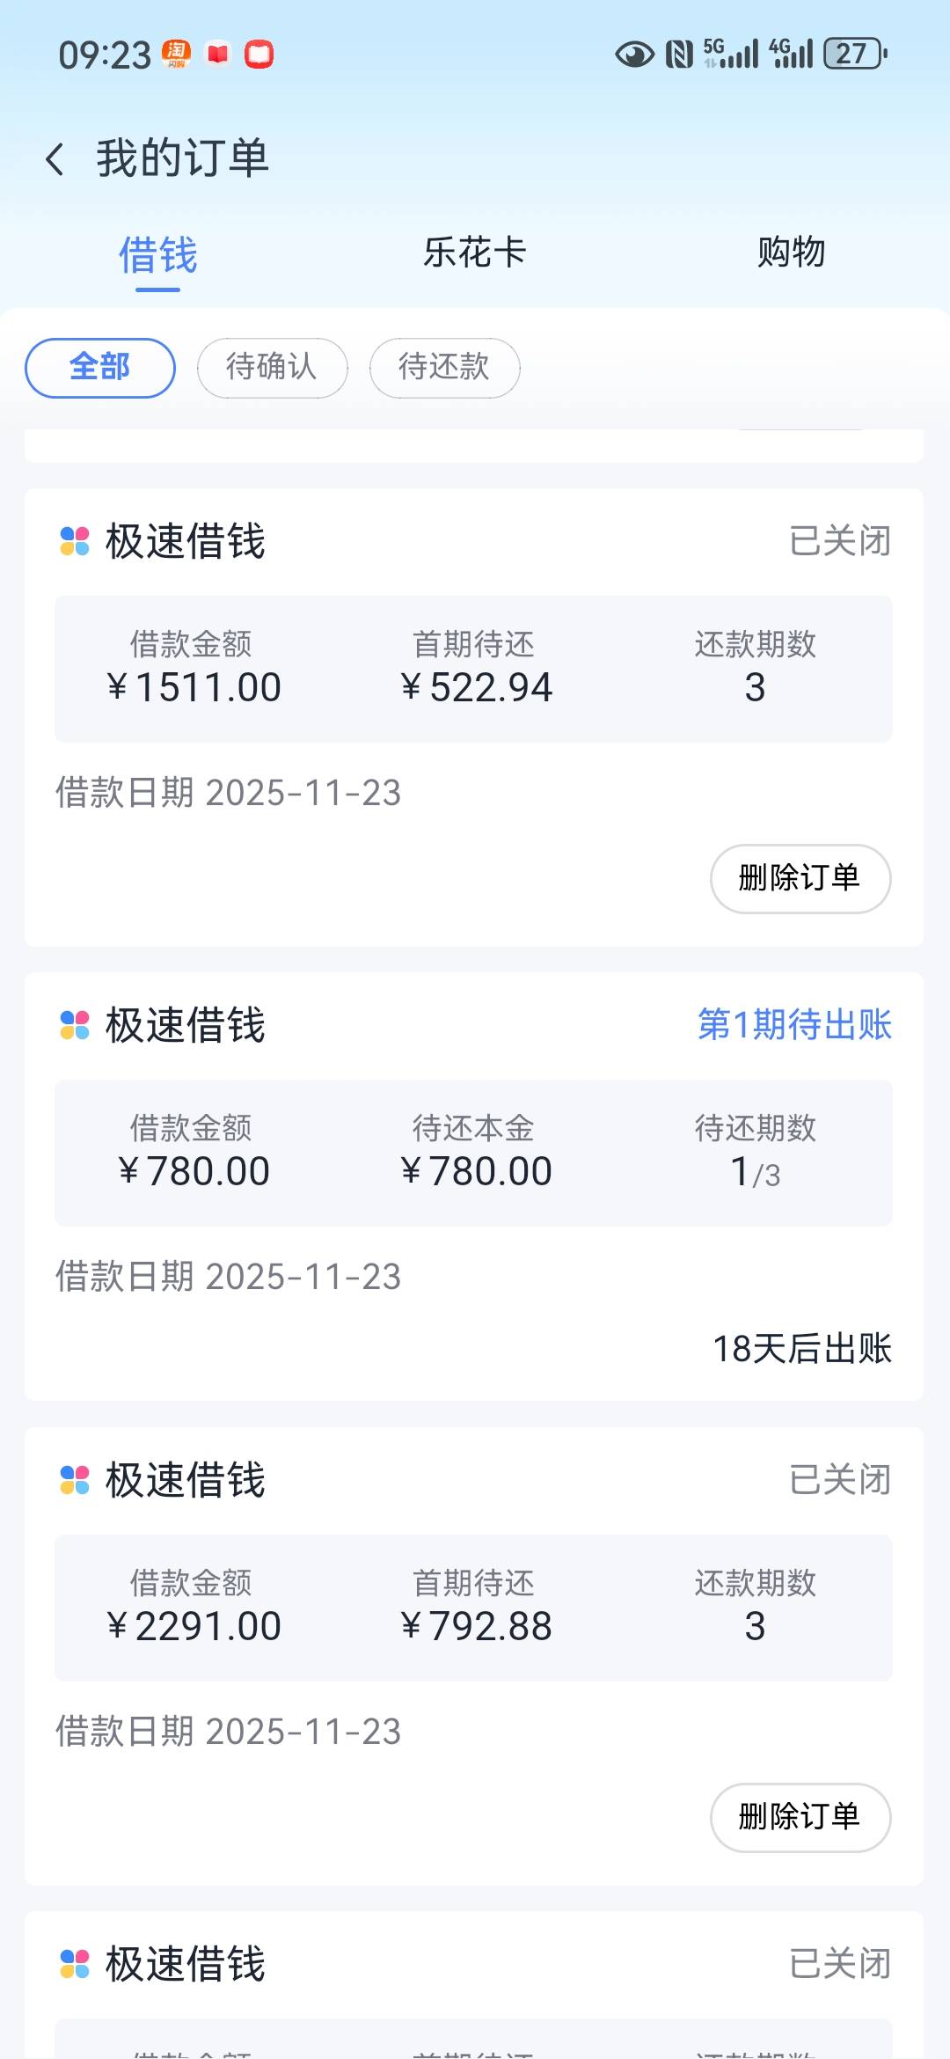Delete the ¥1511.00 closed order
Screen dimensions: 950x2059
(800, 878)
